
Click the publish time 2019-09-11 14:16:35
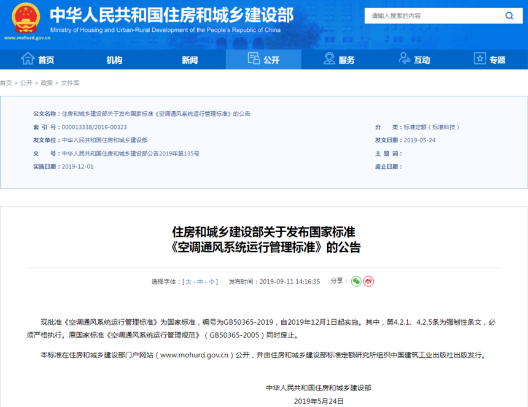(x=290, y=281)
